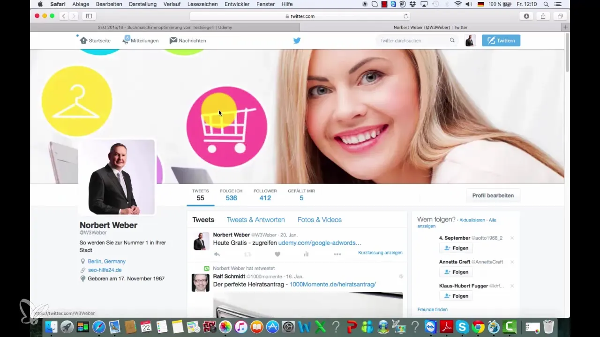Screen dimensions: 600x337
Task: Click the retweet icon on Heute Gratis tweet
Action: coord(247,254)
